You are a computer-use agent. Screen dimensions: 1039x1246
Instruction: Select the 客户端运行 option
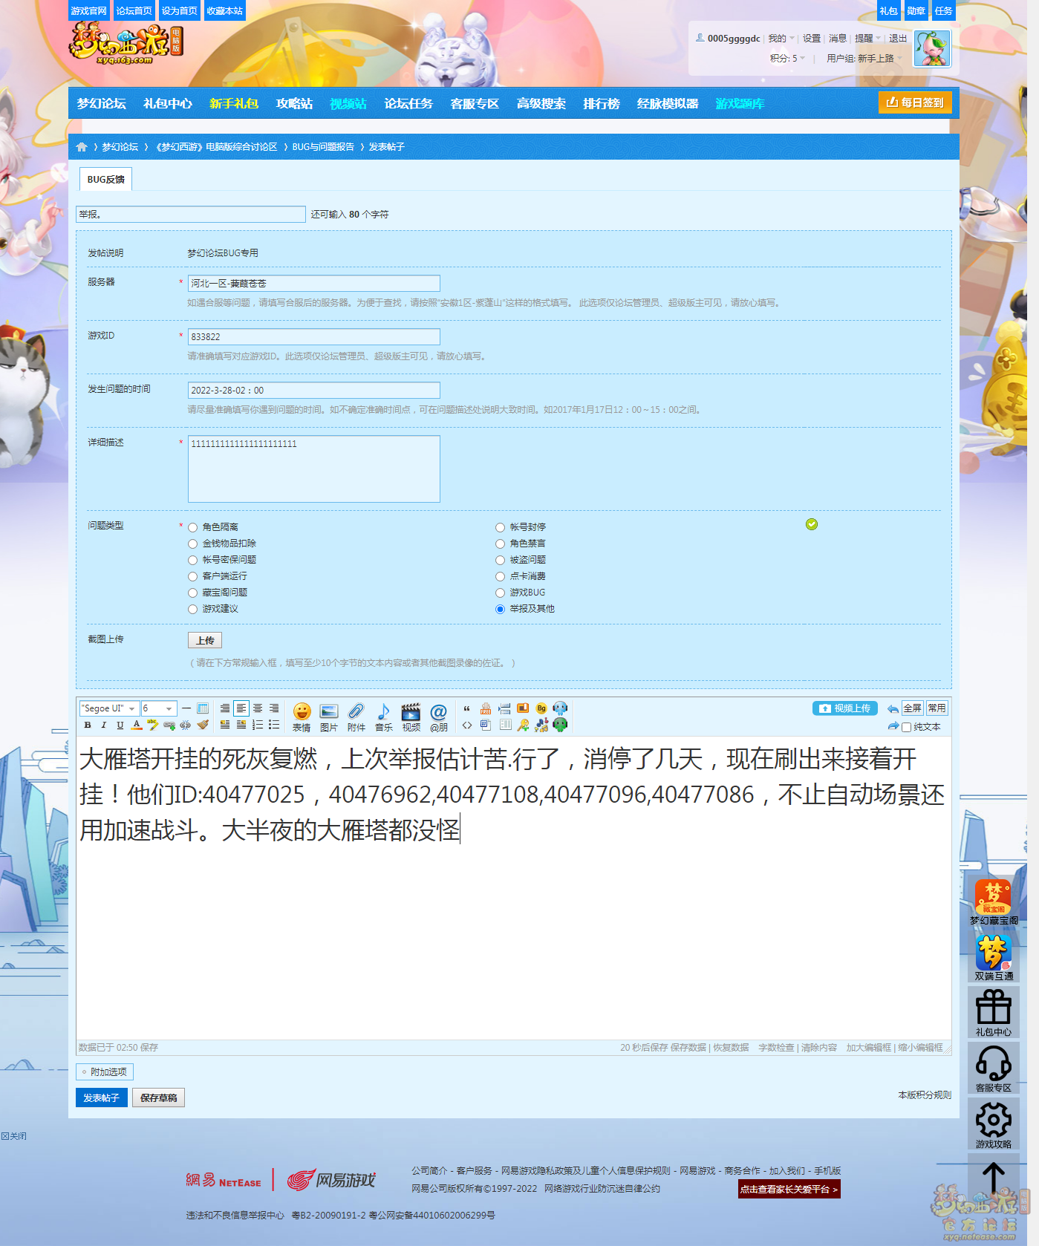coord(193,577)
